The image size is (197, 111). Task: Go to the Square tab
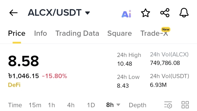point(119,34)
